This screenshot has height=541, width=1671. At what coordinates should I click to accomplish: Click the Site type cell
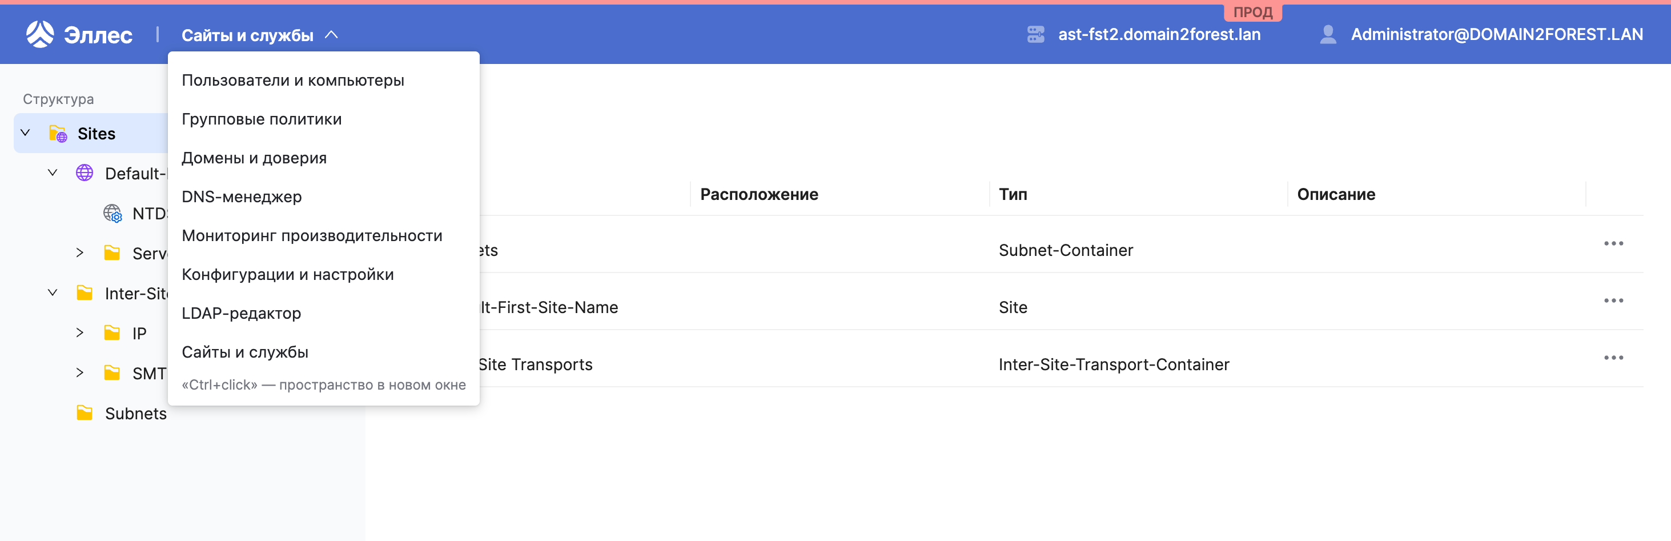(x=1013, y=307)
